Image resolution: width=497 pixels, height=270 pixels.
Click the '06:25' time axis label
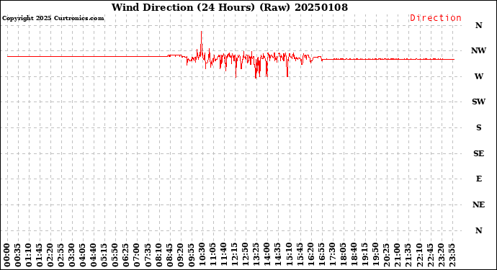tap(126, 255)
